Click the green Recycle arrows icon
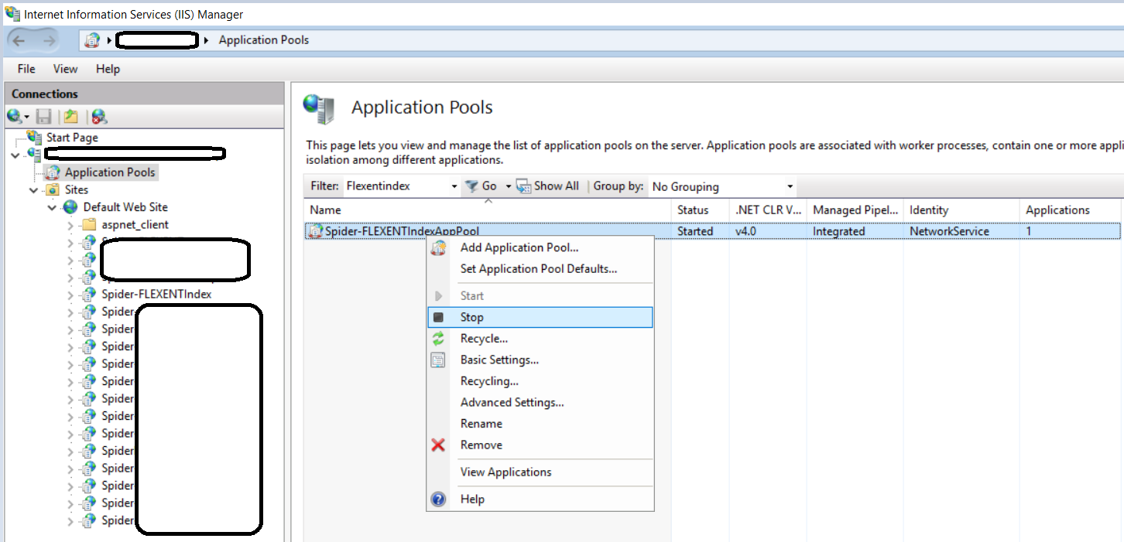Image resolution: width=1124 pixels, height=542 pixels. [x=438, y=339]
